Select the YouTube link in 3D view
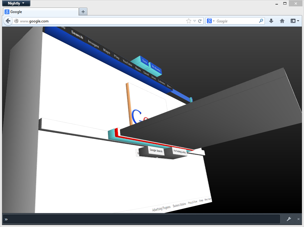The width and height of the screenshot is (304, 227). (127, 63)
